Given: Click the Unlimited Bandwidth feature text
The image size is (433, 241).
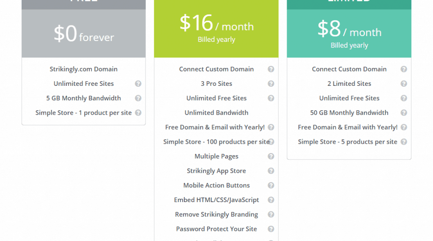Looking at the screenshot, I should (216, 113).
